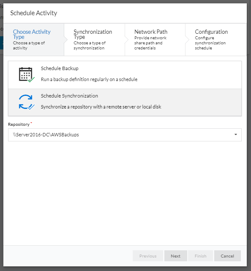This screenshot has width=251, height=271.
Task: Cancel the Schedule Activity dialog
Action: pos(227,256)
